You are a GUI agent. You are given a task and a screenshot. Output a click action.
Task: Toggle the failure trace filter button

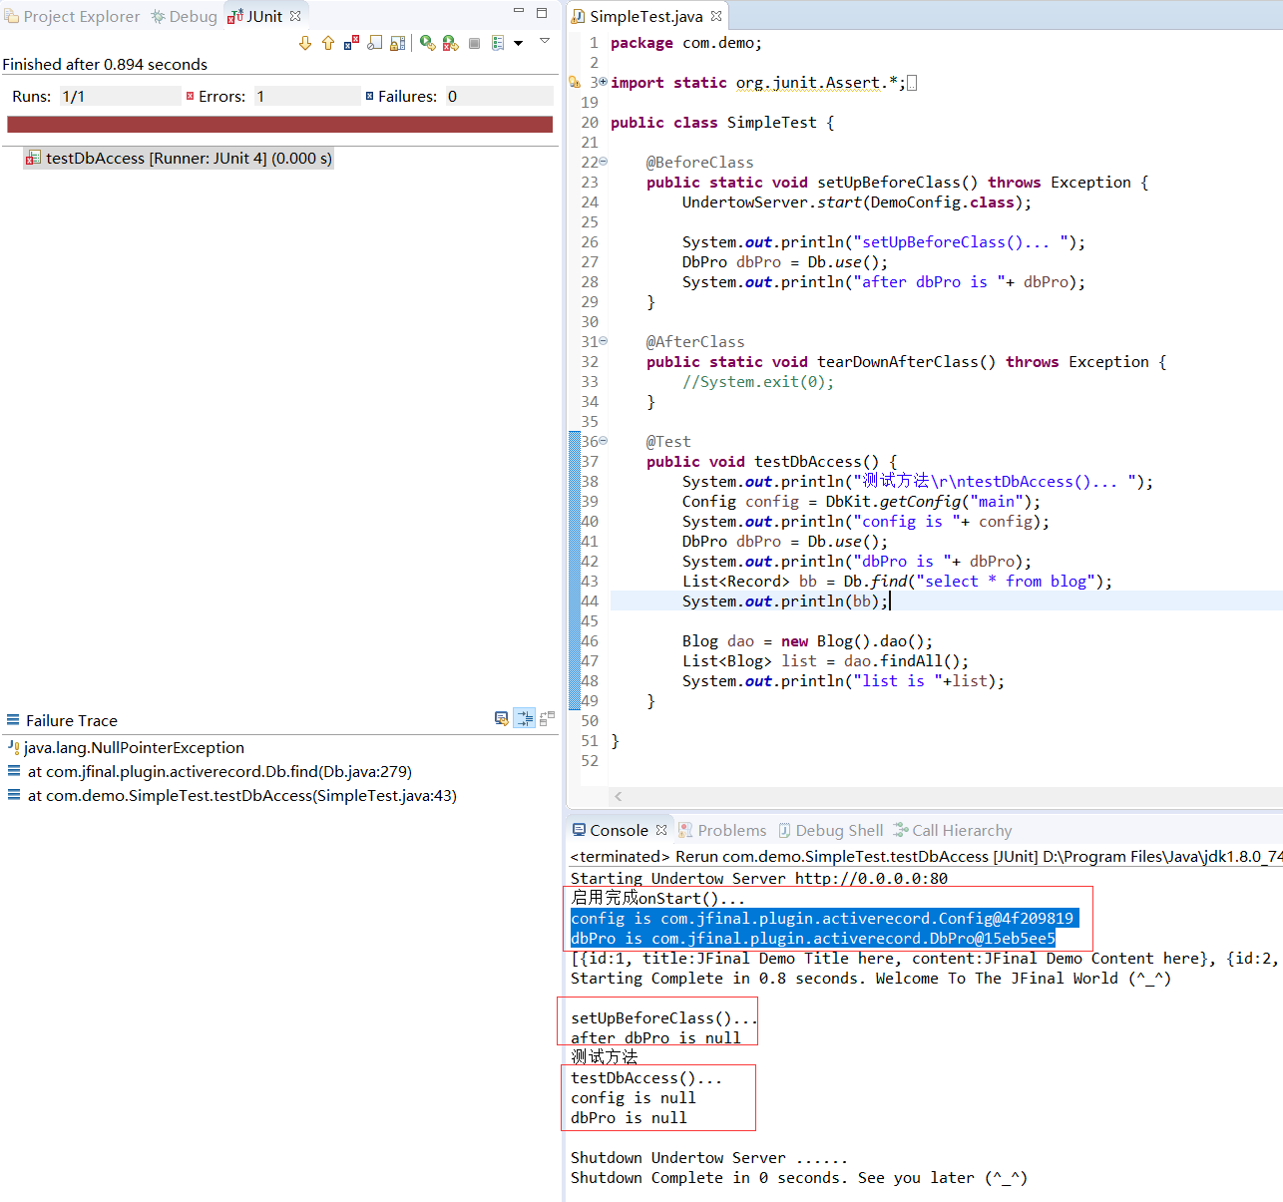click(525, 718)
